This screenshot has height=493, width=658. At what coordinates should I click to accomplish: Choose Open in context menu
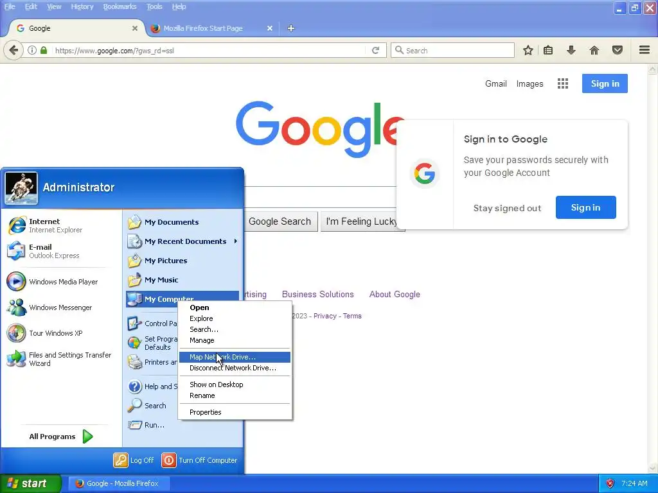235,307
